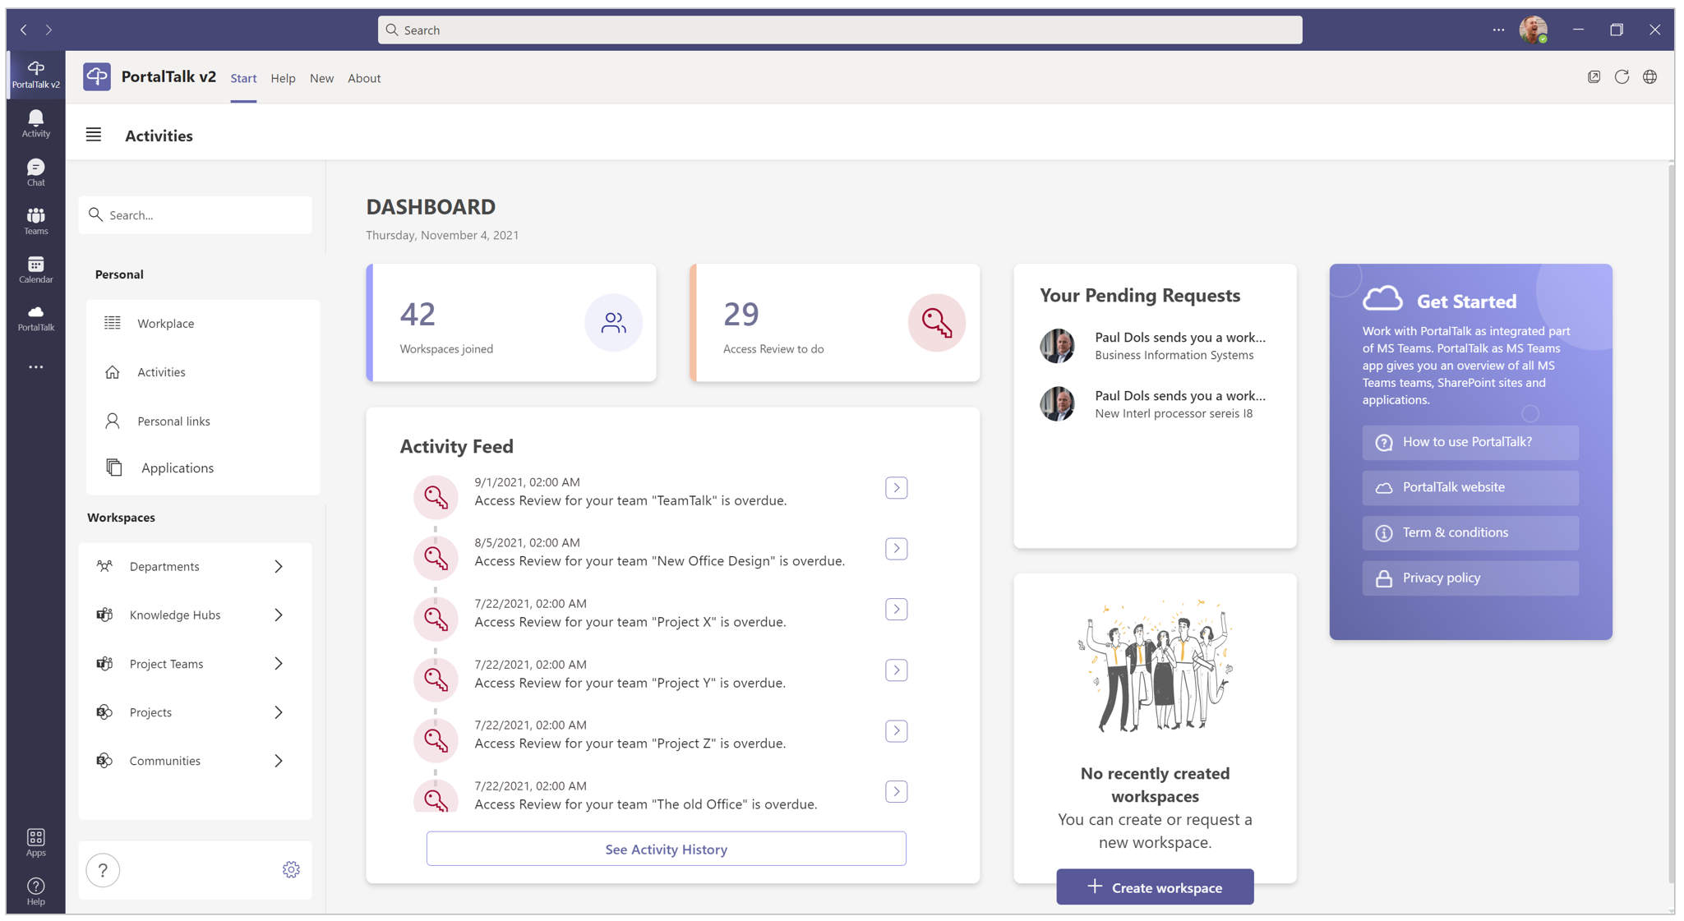Switch to the Help tab
This screenshot has height=921, width=1684.
click(283, 78)
